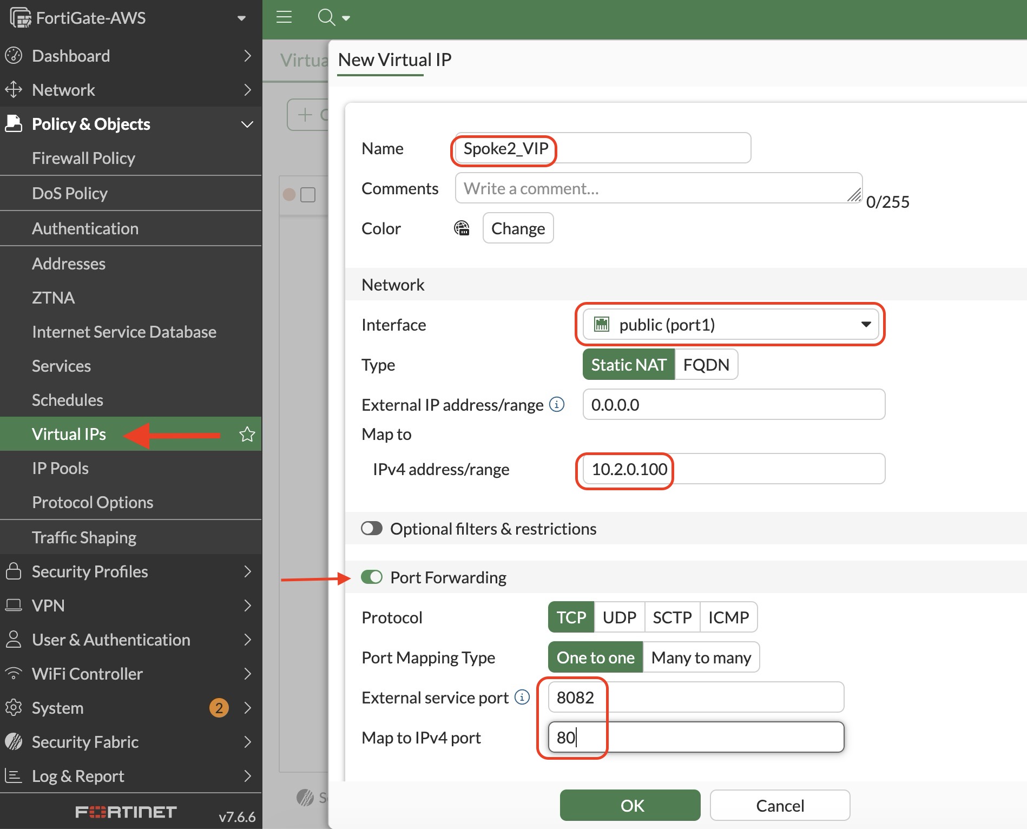Open Addresses menu item
Image resolution: width=1027 pixels, height=829 pixels.
[x=130, y=263]
